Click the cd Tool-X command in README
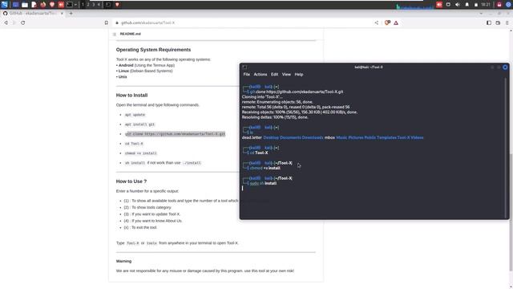This screenshot has width=513, height=289. click(134, 144)
